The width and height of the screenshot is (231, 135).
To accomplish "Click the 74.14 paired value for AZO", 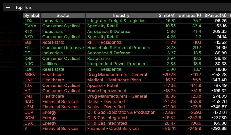I will coord(215,37).
